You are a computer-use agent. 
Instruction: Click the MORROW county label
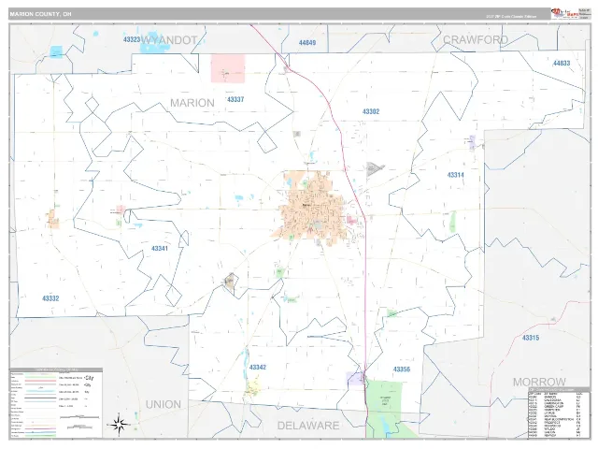pos(539,382)
